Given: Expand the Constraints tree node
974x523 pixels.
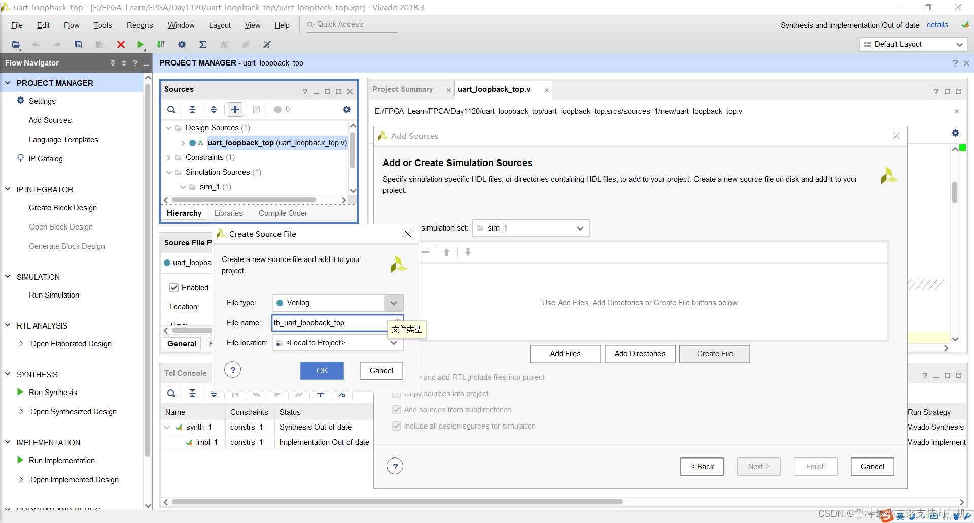Looking at the screenshot, I should [169, 157].
